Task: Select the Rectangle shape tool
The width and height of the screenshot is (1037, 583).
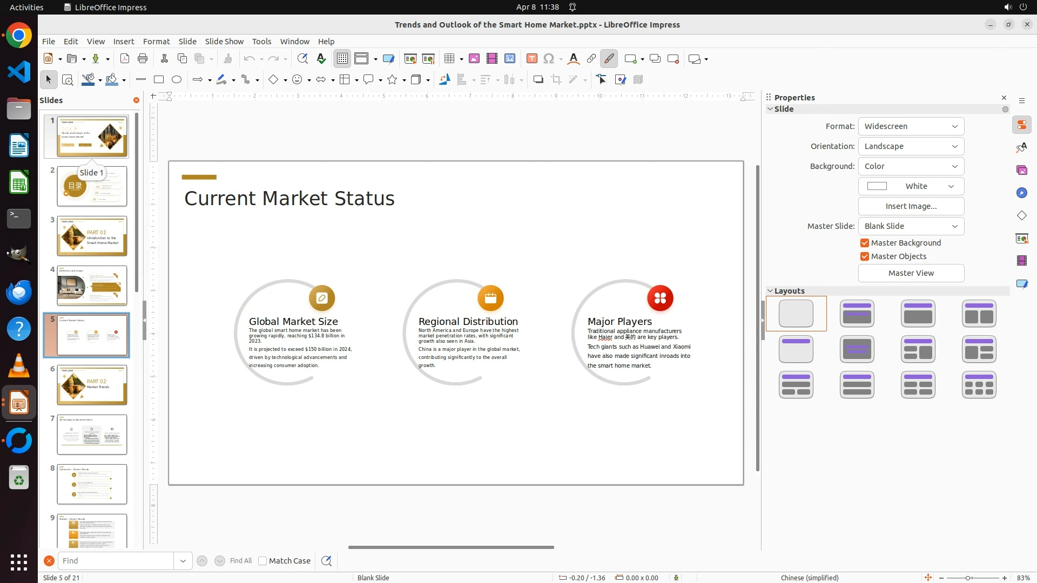Action: (x=159, y=80)
